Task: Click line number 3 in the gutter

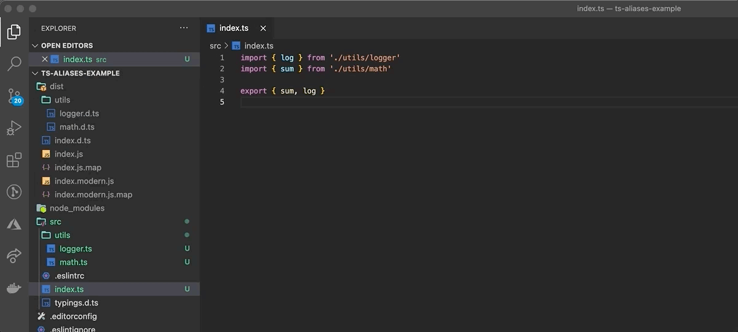Action: click(x=222, y=80)
